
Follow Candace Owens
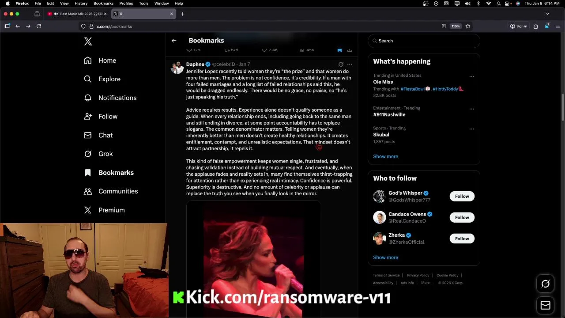pyautogui.click(x=462, y=217)
